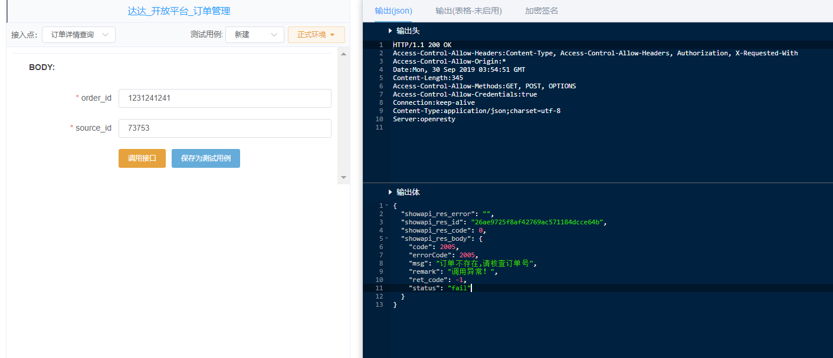Click the Content-Type application/json header line
This screenshot has width=833, height=358.
[477, 111]
